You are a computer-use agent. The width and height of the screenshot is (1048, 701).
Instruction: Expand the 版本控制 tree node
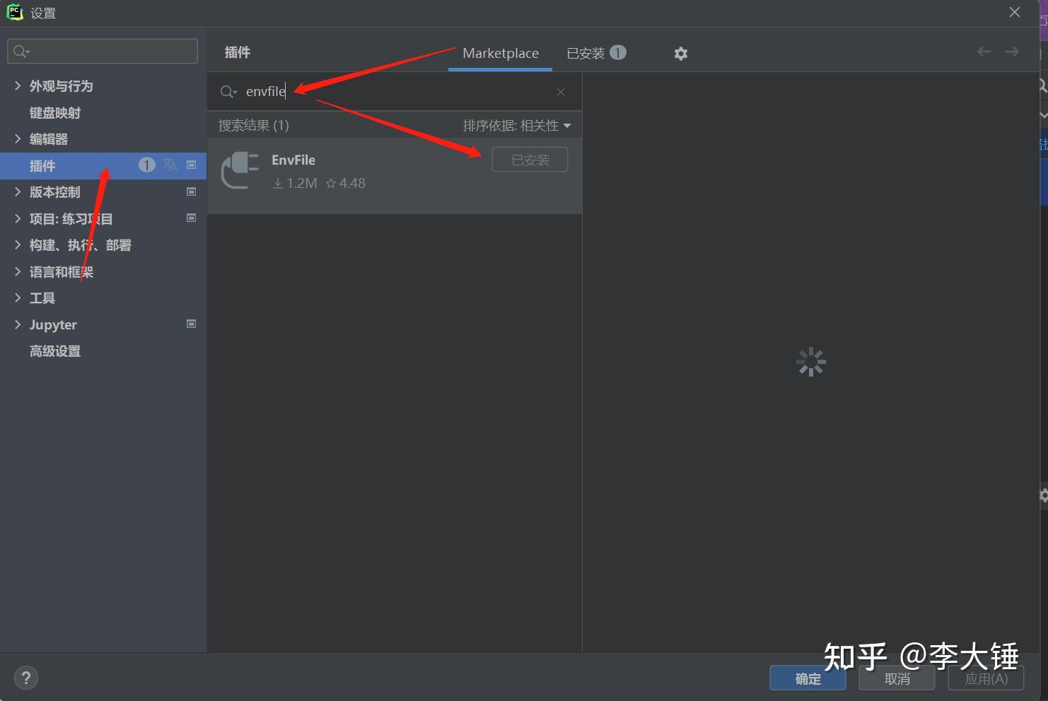pyautogui.click(x=18, y=192)
